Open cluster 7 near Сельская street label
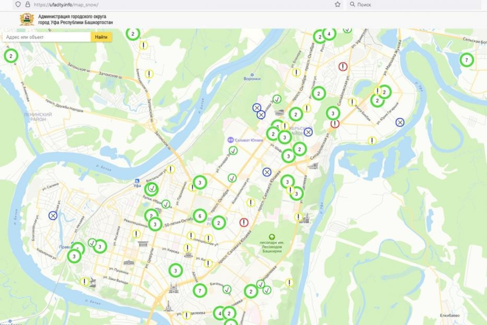 pos(466,60)
